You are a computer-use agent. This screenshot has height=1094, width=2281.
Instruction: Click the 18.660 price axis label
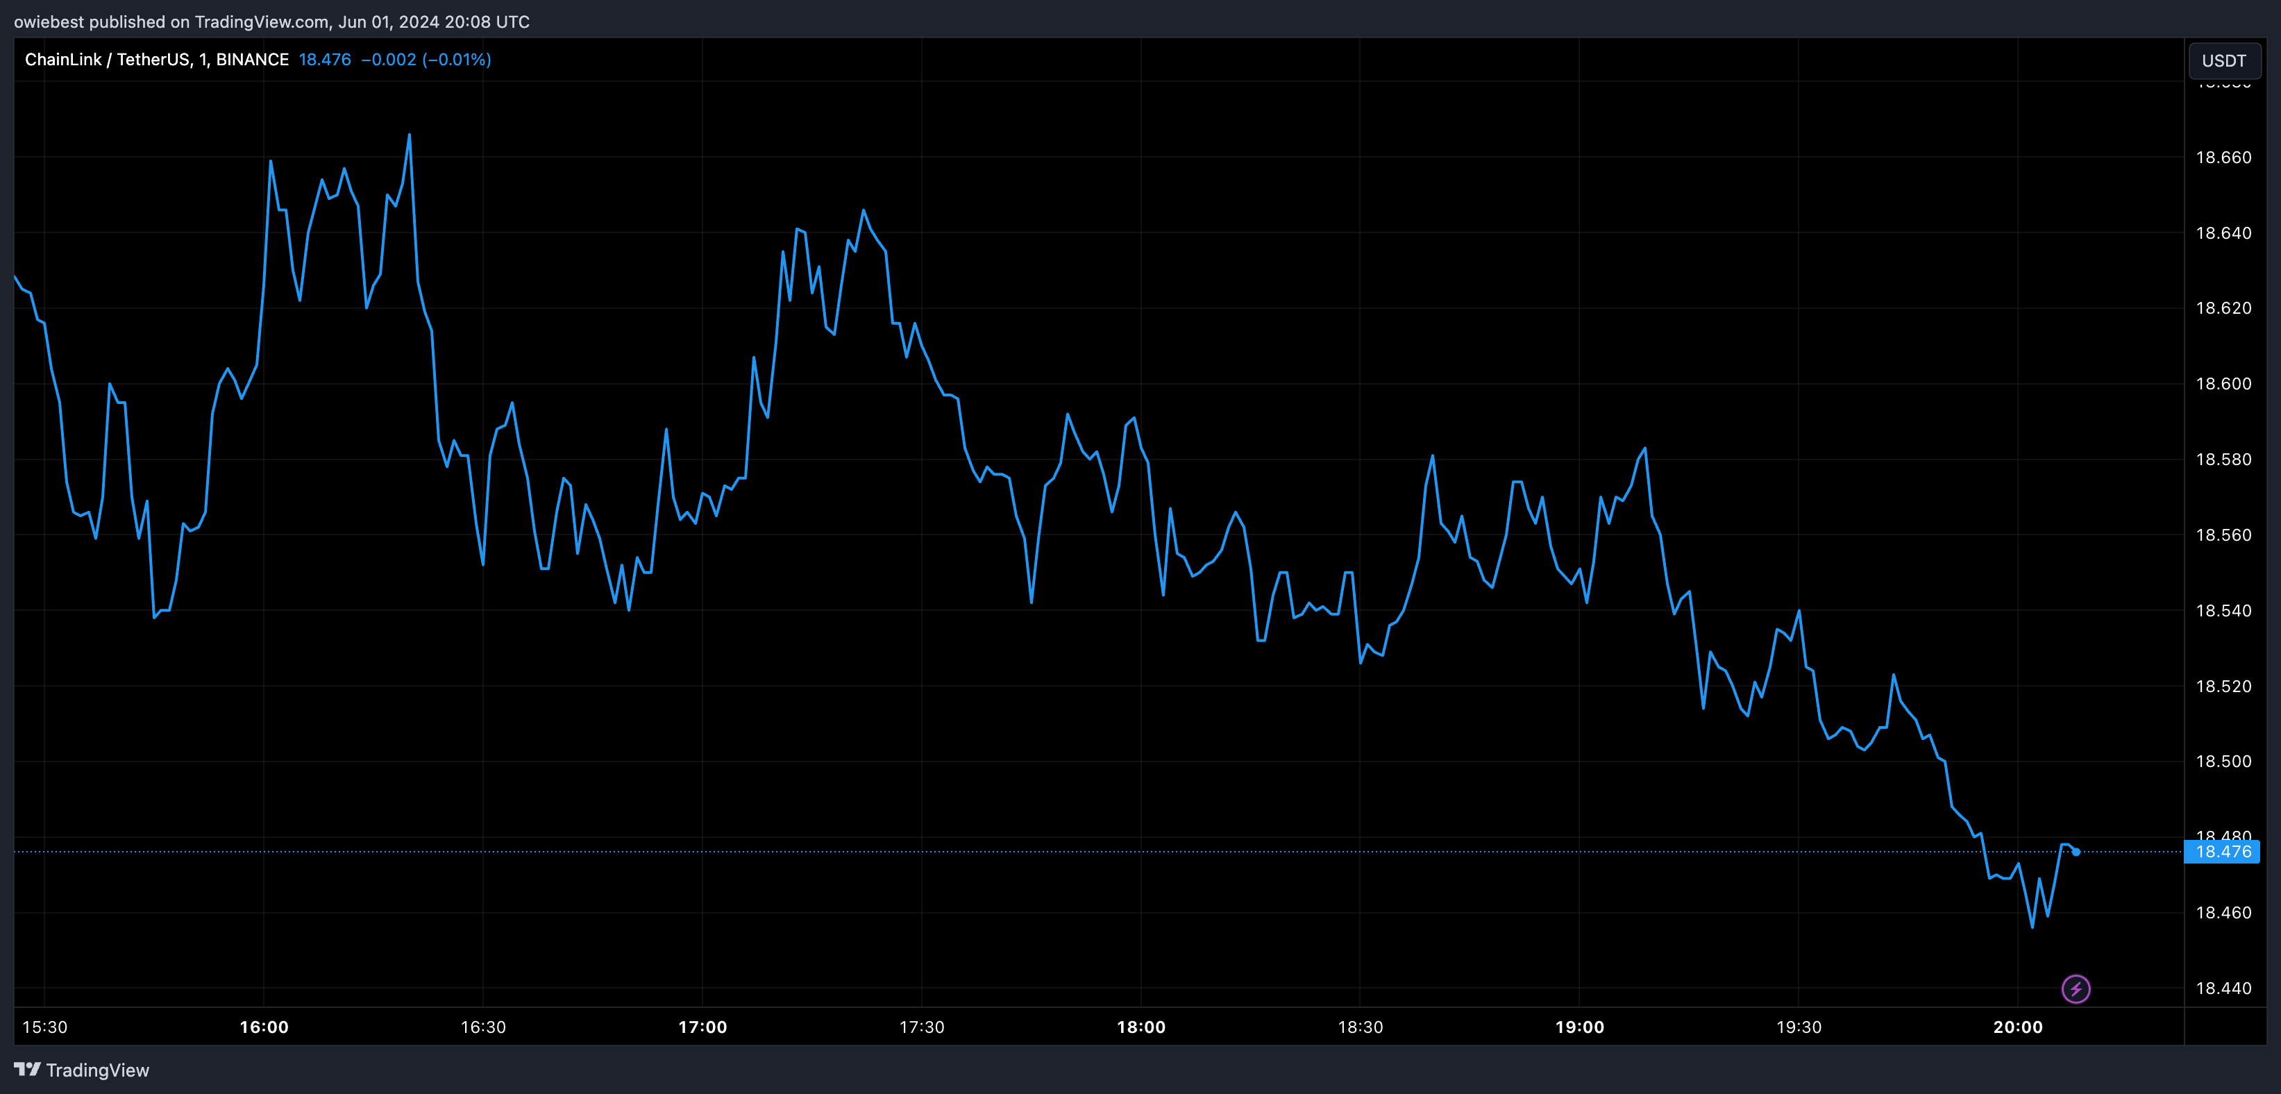[x=2223, y=158]
